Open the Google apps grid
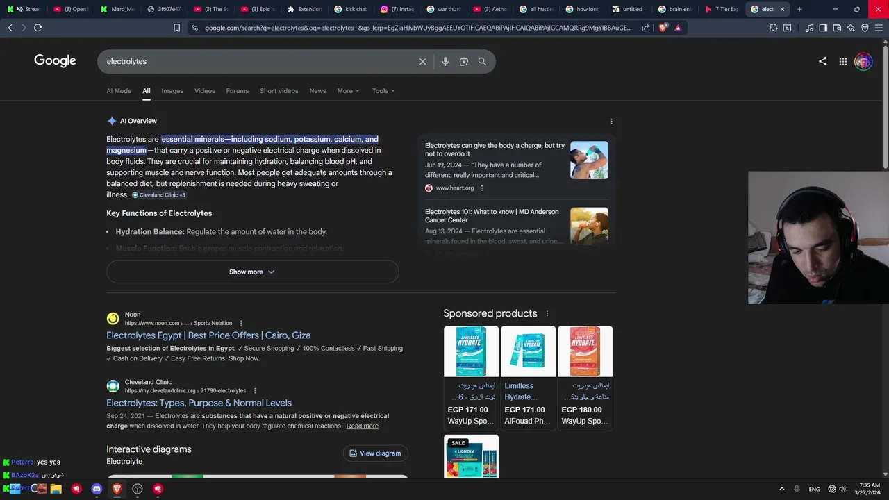The height and width of the screenshot is (500, 889). click(x=842, y=61)
